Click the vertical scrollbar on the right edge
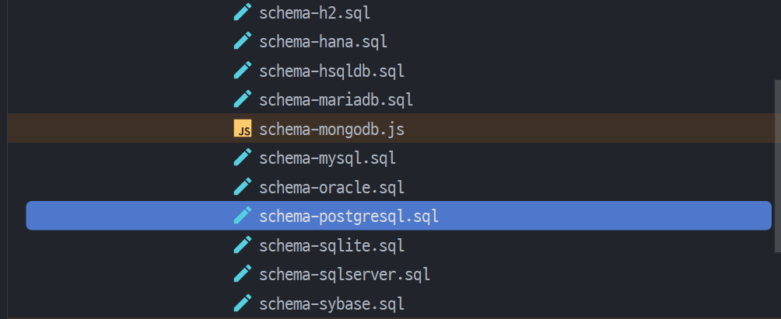Image resolution: width=781 pixels, height=319 pixels. click(x=776, y=163)
